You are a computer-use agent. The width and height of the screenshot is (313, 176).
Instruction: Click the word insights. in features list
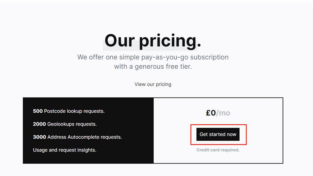tap(87, 150)
